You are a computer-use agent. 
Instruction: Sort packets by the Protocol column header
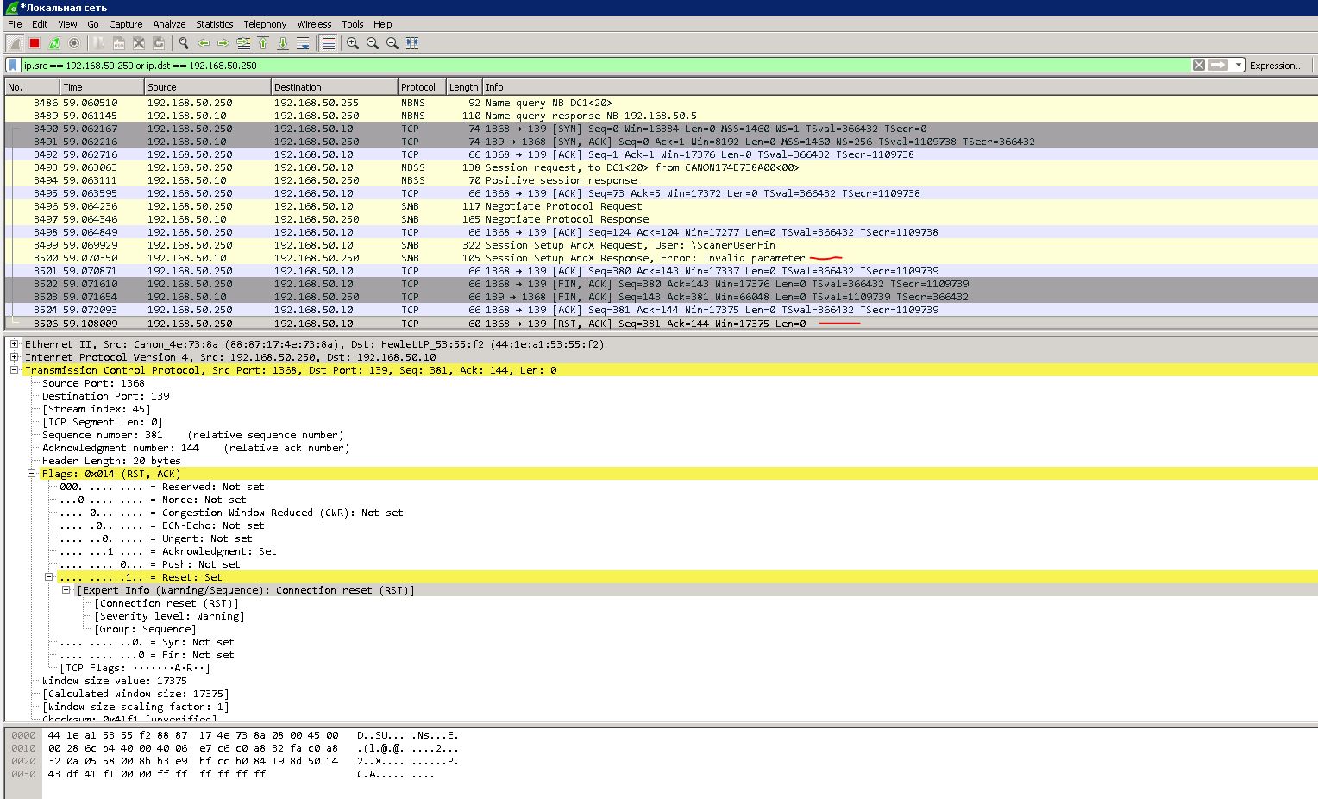click(421, 87)
